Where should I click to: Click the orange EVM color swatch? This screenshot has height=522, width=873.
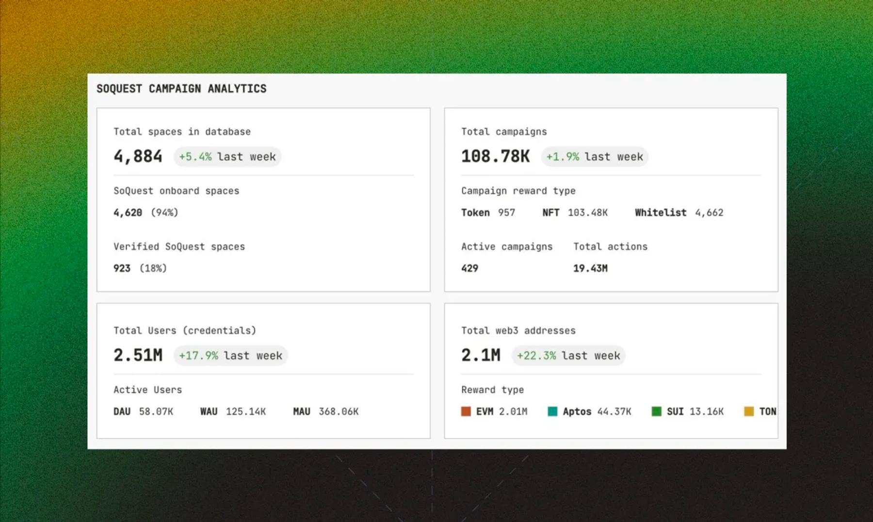click(466, 412)
